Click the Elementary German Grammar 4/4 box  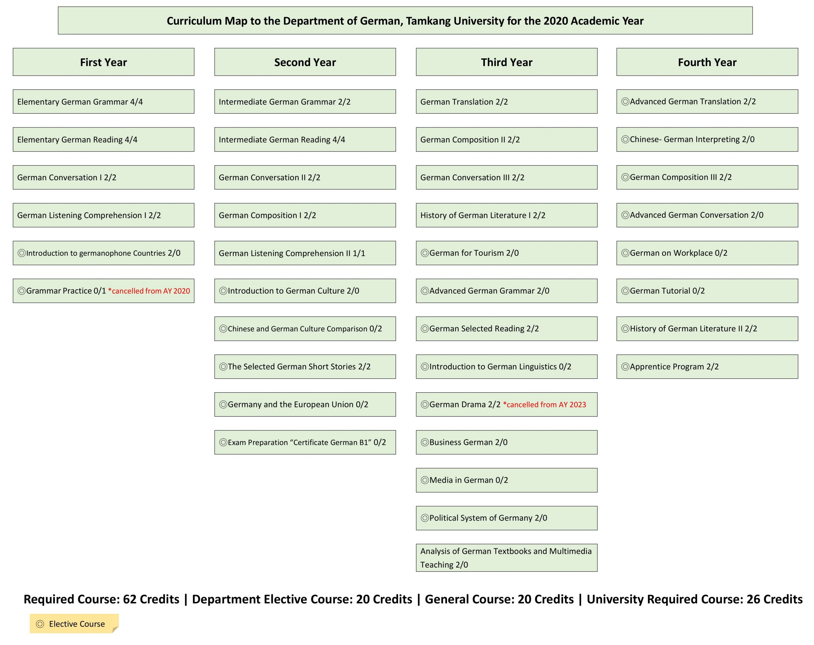coord(103,101)
